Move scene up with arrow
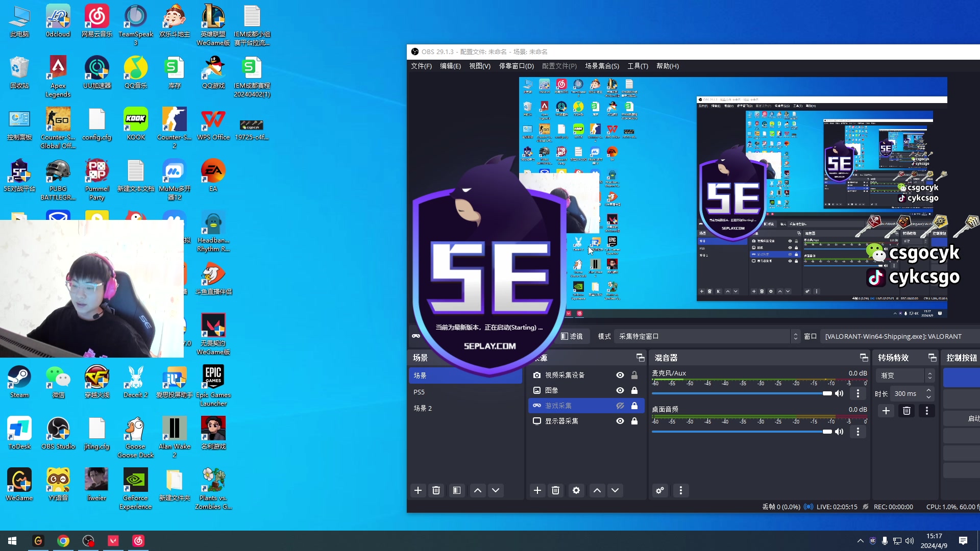 [x=478, y=490]
